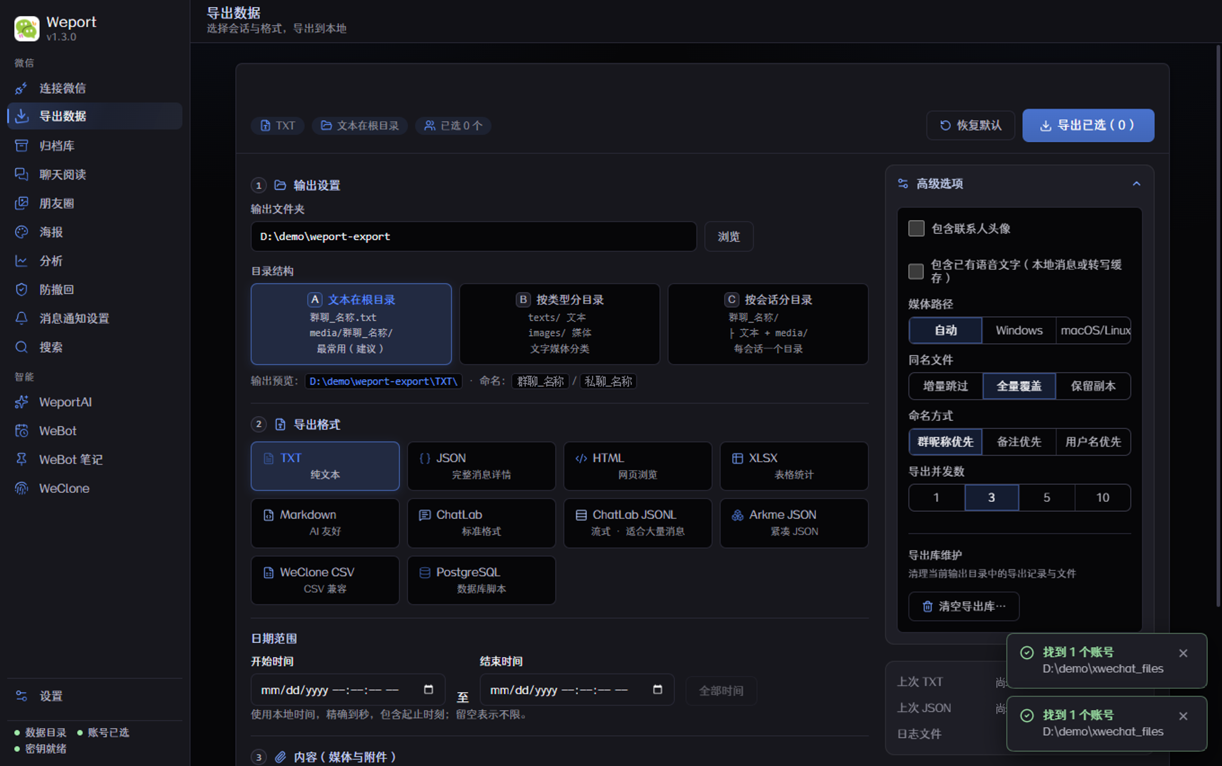Open the 防撤回 shield item
The height and width of the screenshot is (766, 1222).
pos(95,289)
